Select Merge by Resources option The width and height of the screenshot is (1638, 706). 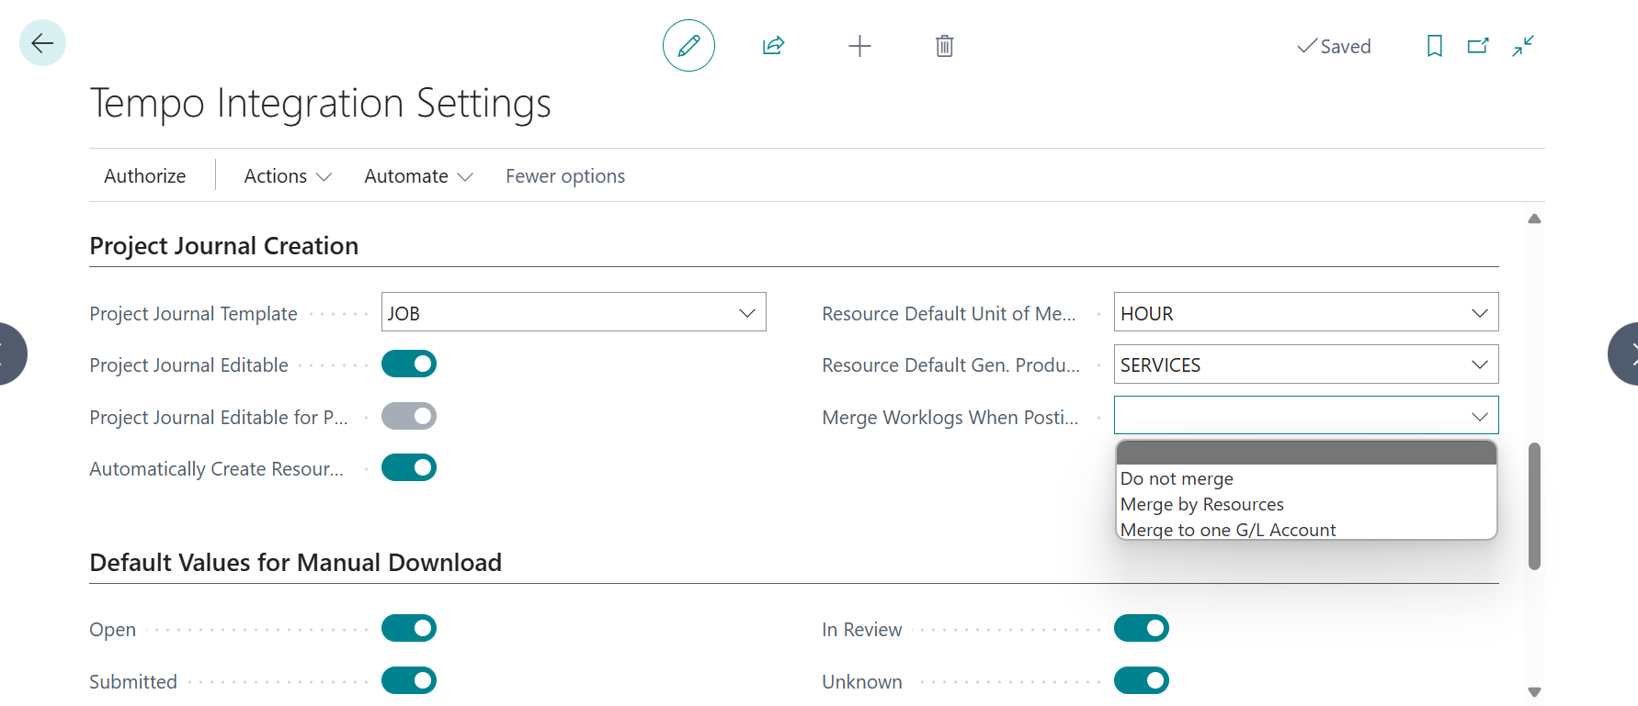click(x=1201, y=504)
